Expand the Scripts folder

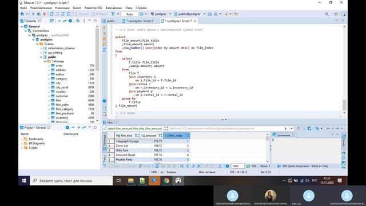click(x=22, y=148)
